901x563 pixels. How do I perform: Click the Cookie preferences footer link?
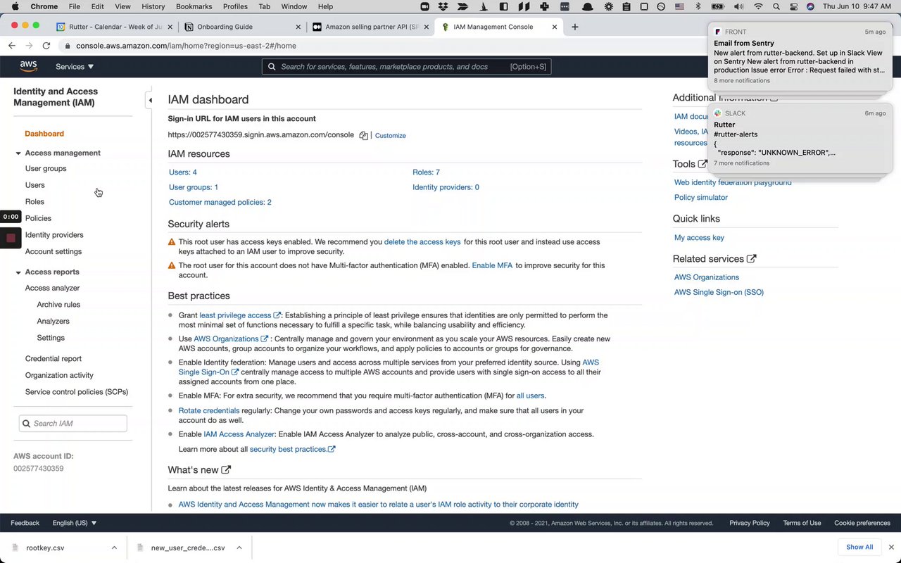862,523
